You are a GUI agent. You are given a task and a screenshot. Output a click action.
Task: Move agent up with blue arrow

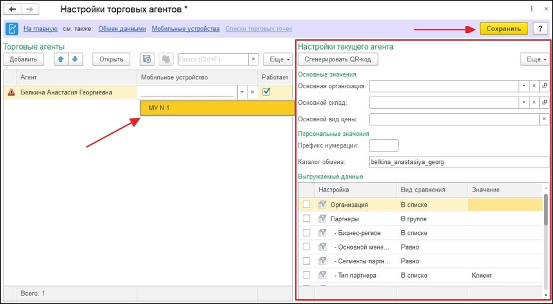pos(61,59)
